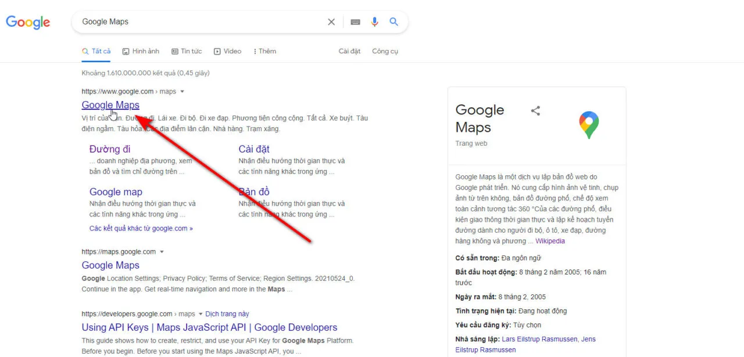Open Công cụ search tools
The image size is (744, 357).
385,51
